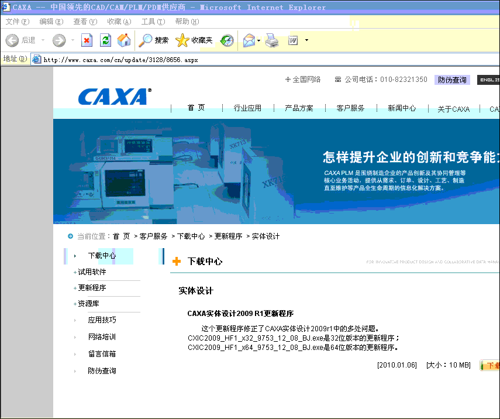Click the Forward arrow button
The width and height of the screenshot is (500, 419).
coord(59,40)
